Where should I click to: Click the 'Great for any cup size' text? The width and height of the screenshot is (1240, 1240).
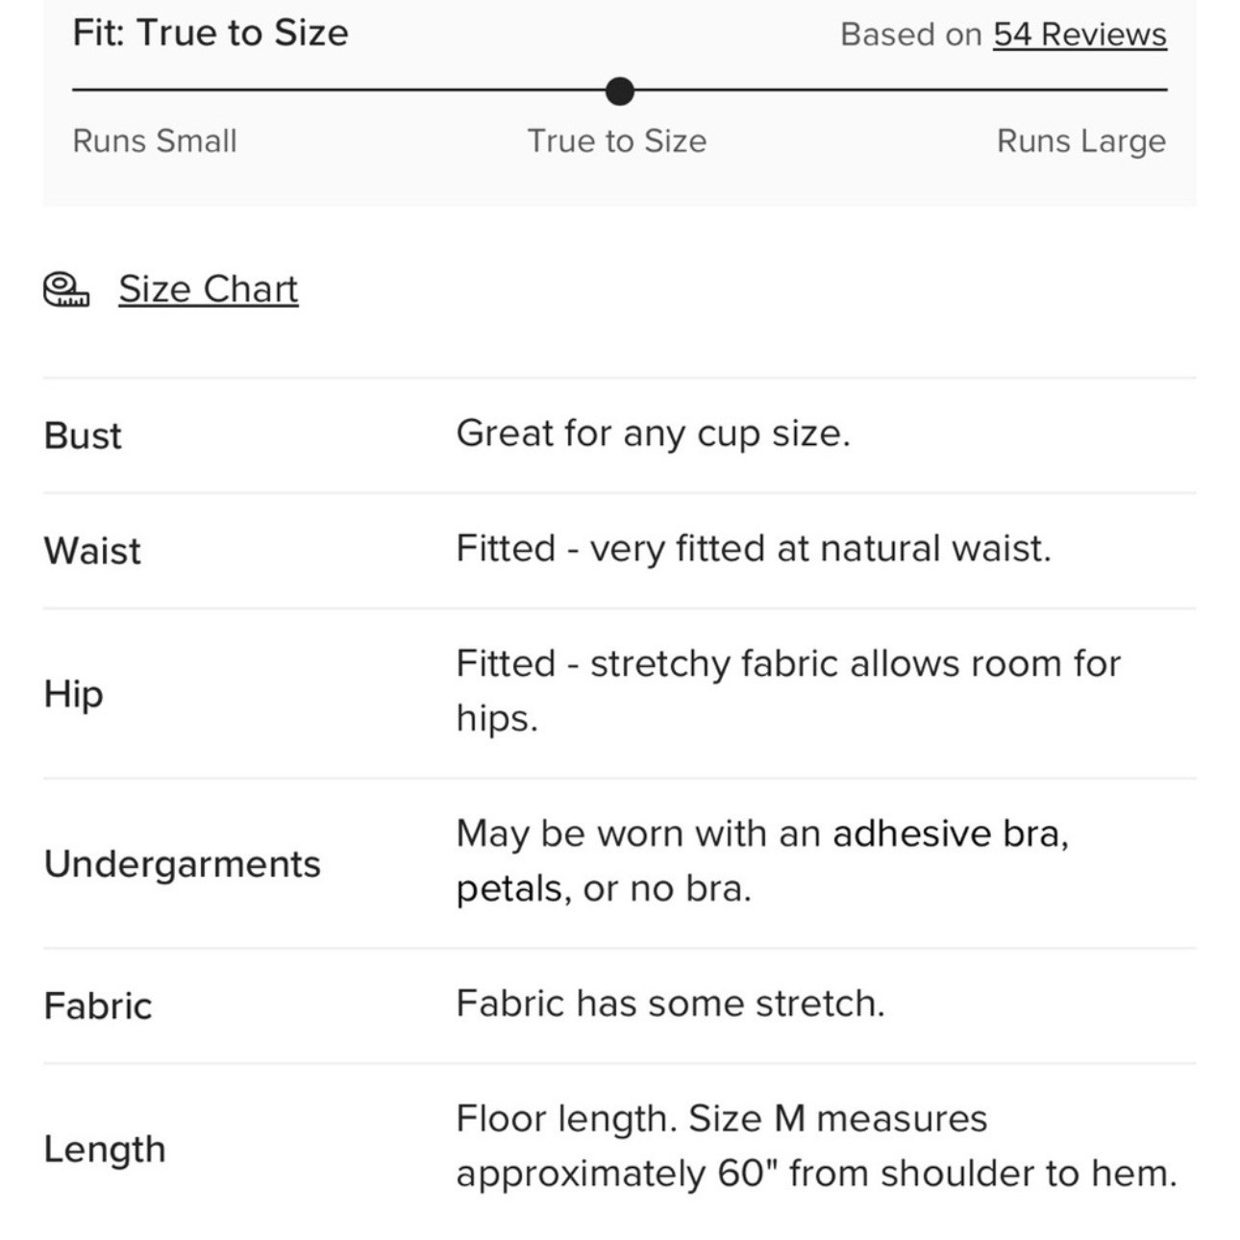tap(654, 434)
